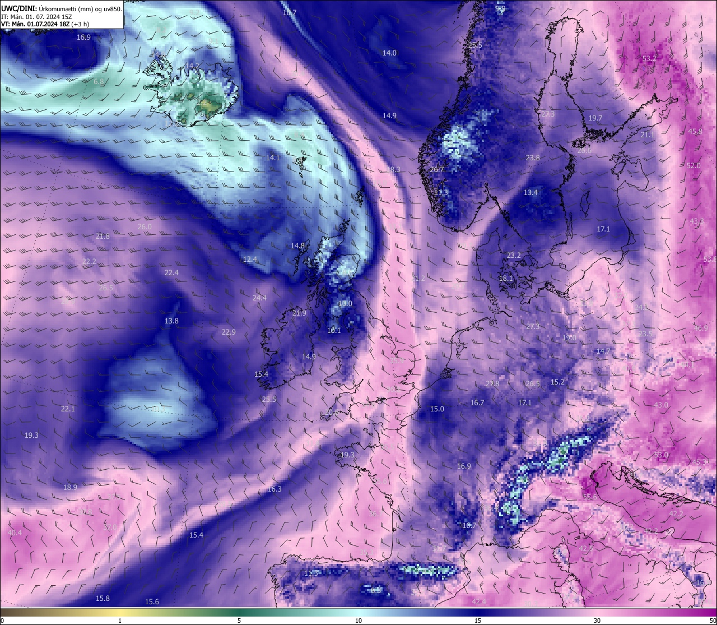The width and height of the screenshot is (717, 625).
Task: Click the 26.0 value in mid Atlantic
Action: click(x=145, y=226)
